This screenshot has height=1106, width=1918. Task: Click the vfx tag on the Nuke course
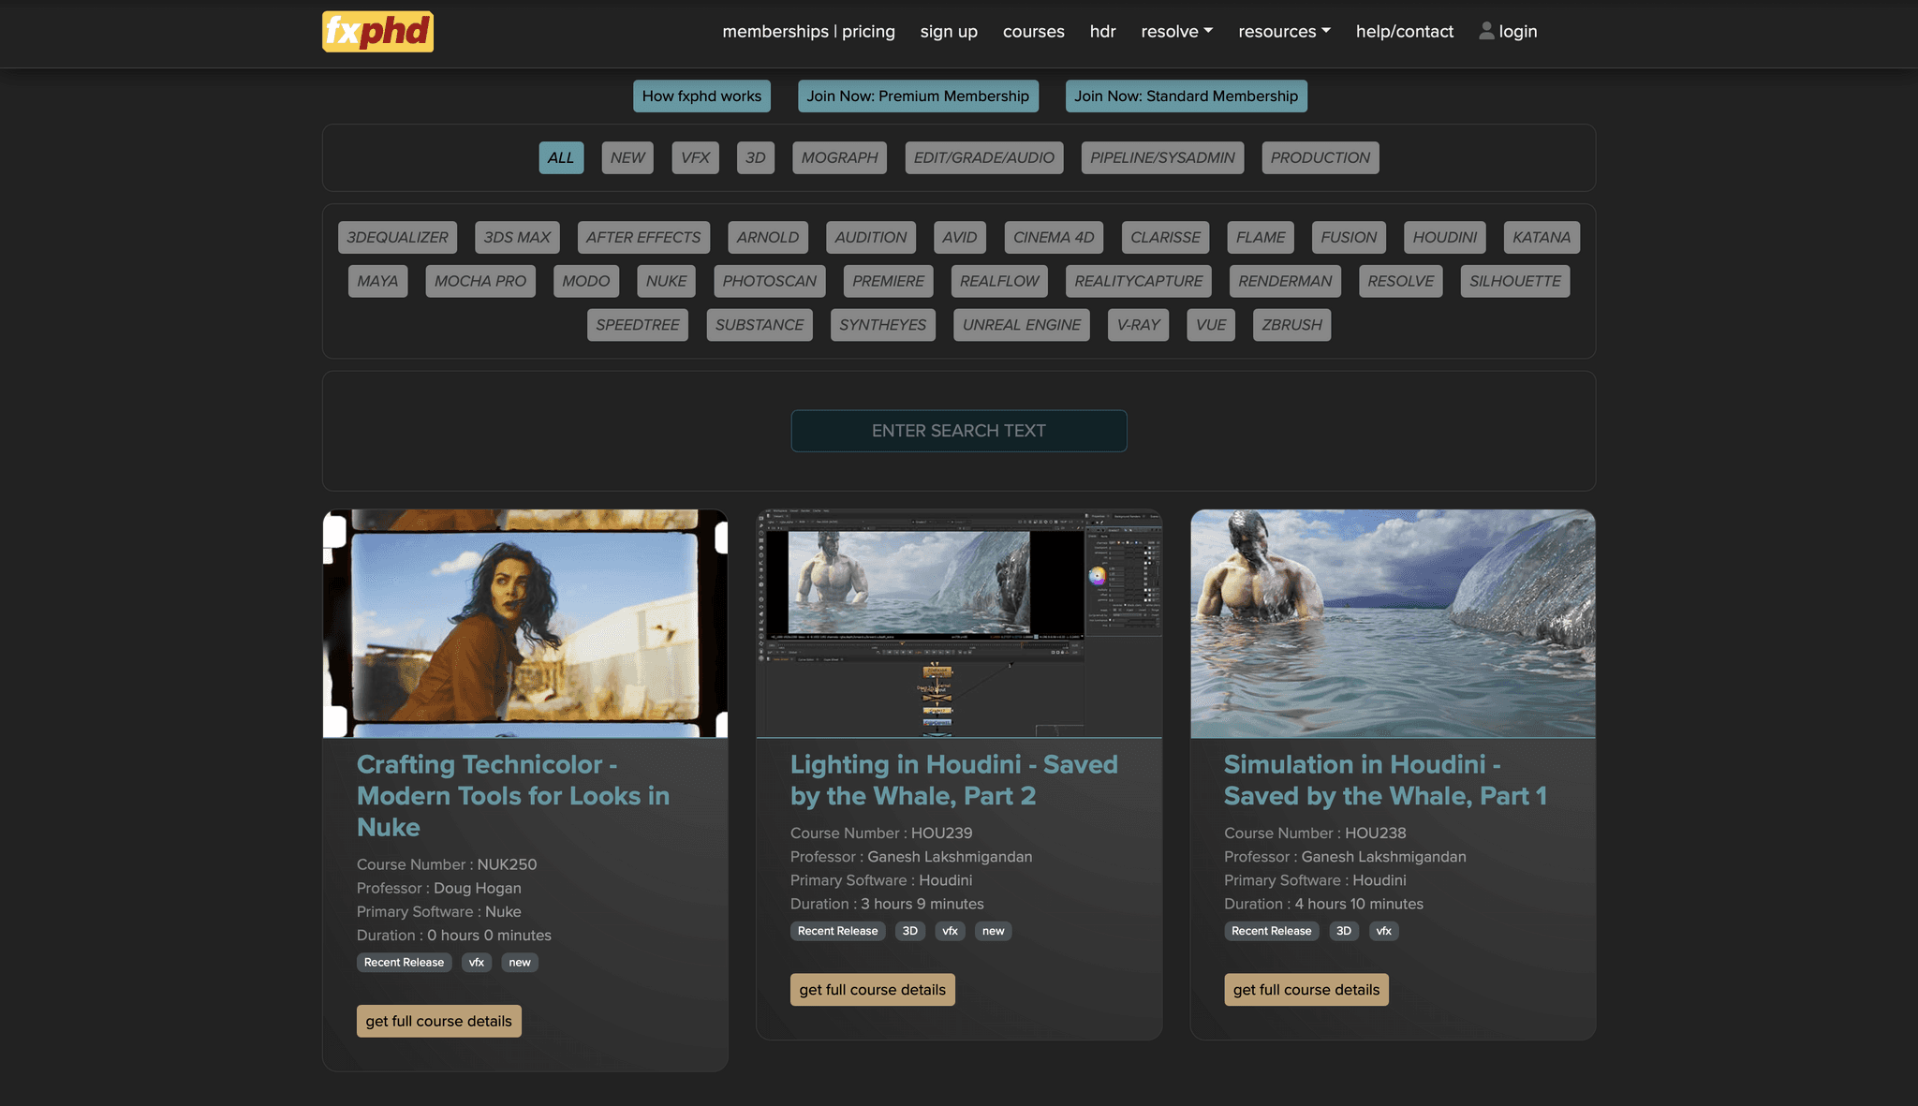click(476, 962)
